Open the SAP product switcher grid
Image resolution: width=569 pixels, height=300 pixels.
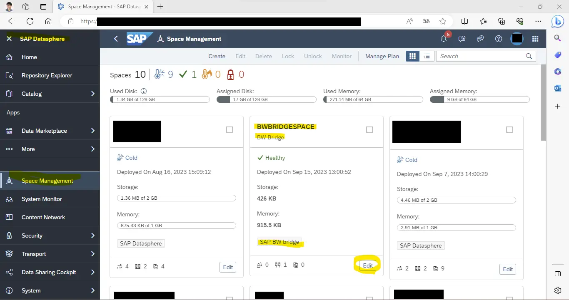tap(535, 39)
